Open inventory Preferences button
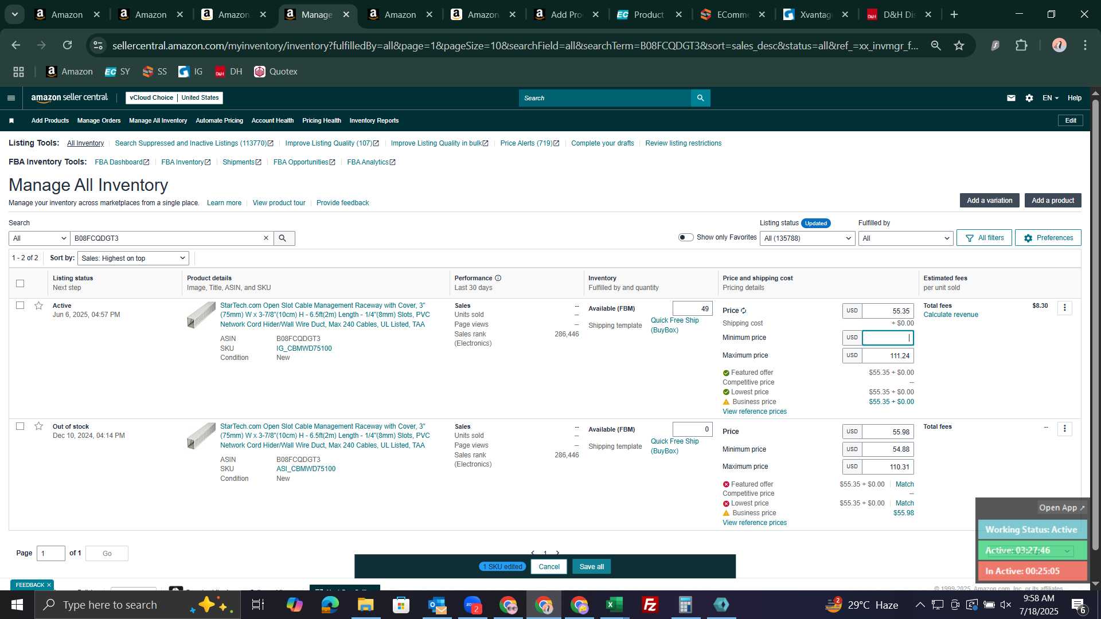Image resolution: width=1101 pixels, height=619 pixels. [x=1048, y=238]
